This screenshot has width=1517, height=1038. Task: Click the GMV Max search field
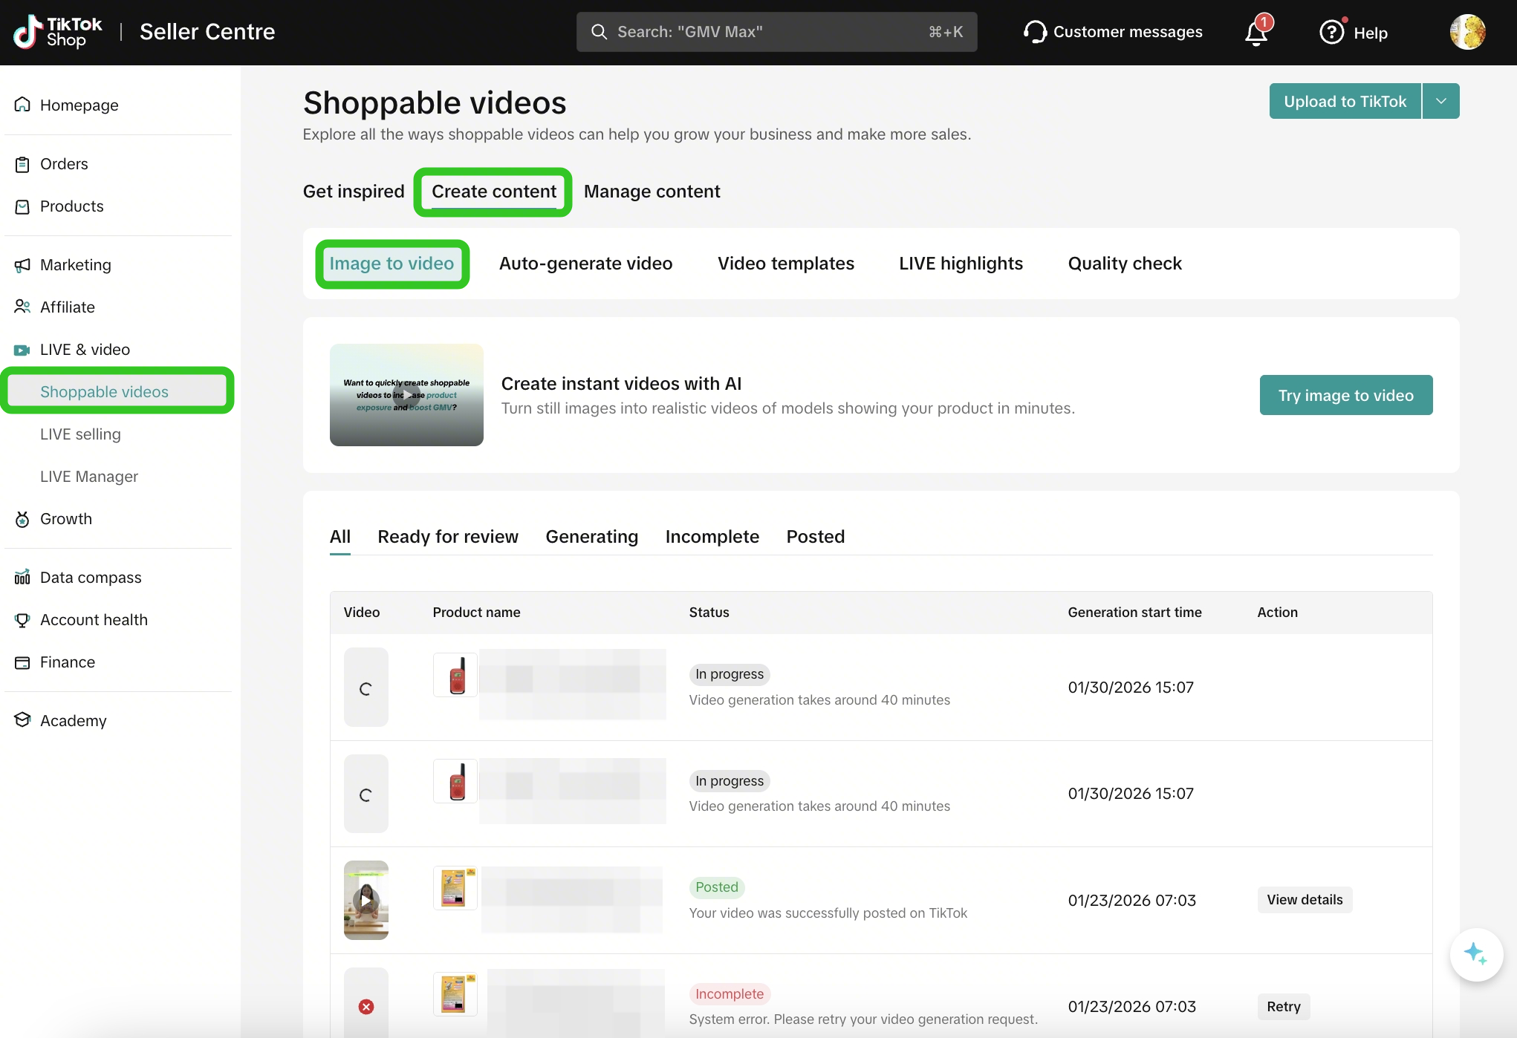pos(776,32)
